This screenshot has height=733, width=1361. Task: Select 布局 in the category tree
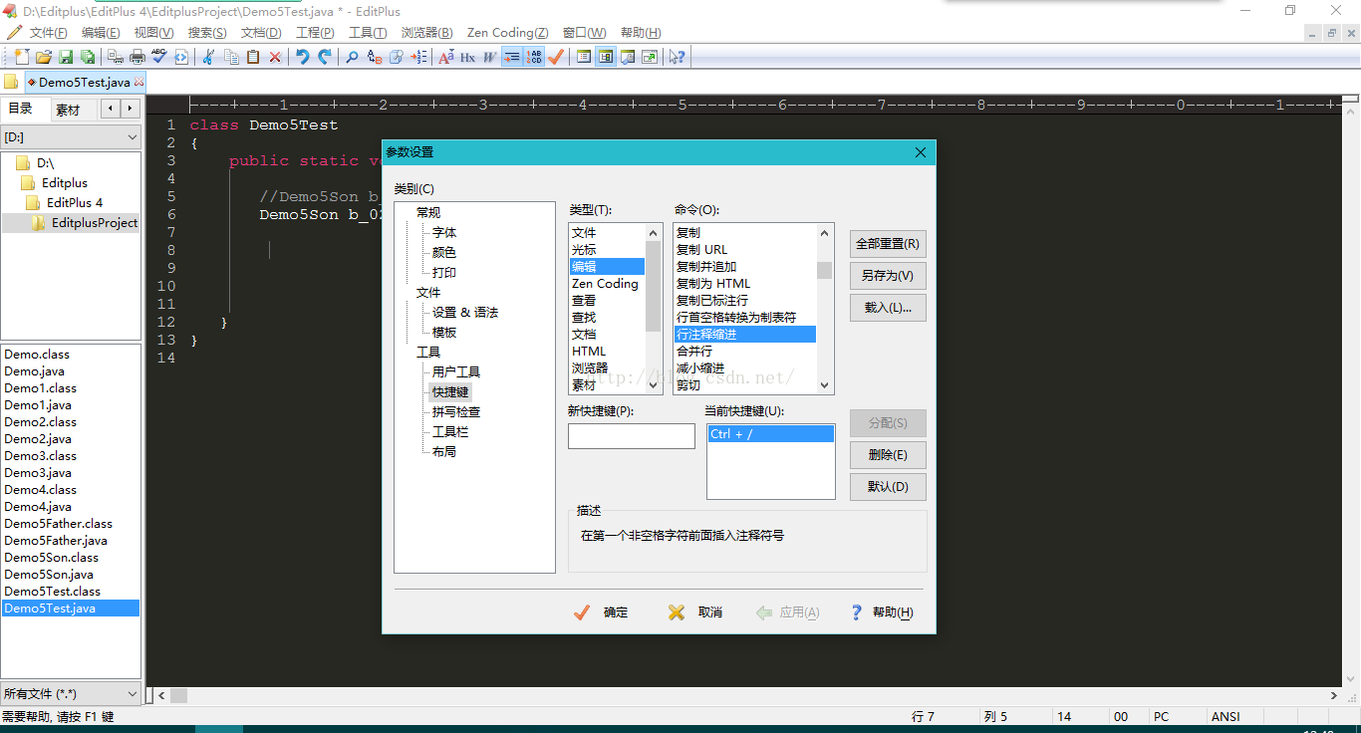(444, 451)
